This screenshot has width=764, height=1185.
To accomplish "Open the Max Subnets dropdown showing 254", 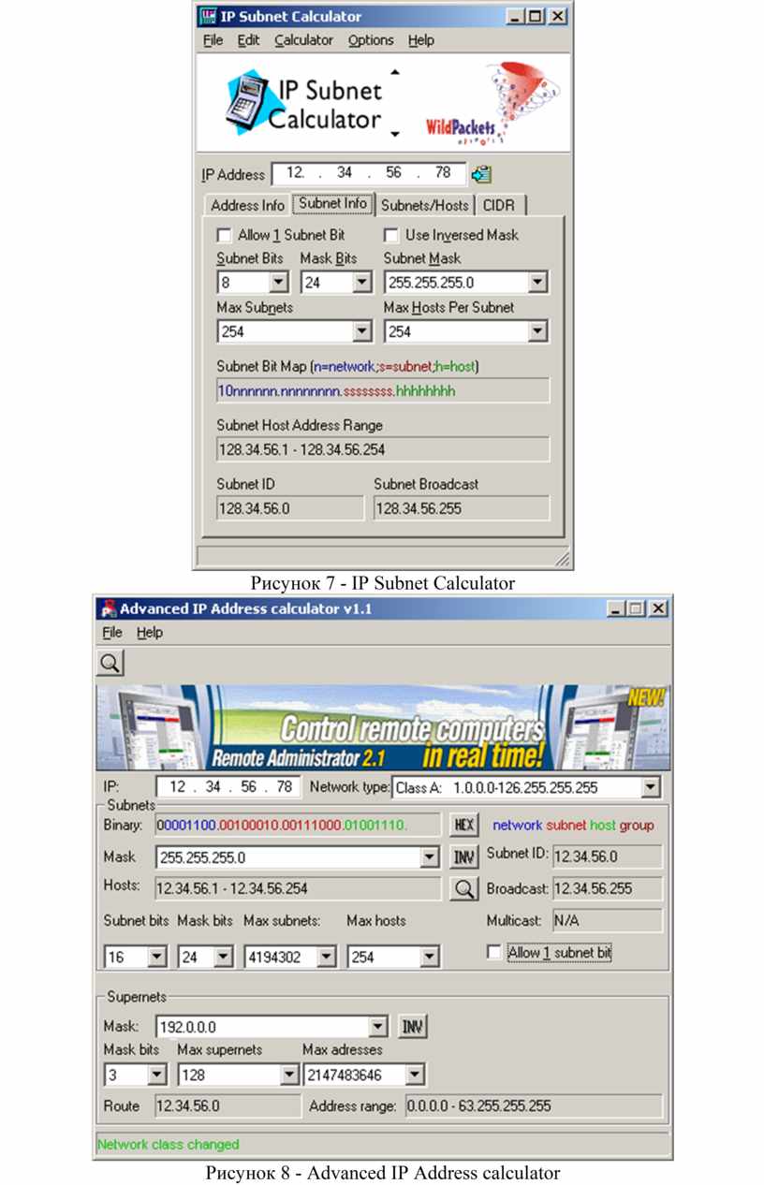I will point(362,330).
